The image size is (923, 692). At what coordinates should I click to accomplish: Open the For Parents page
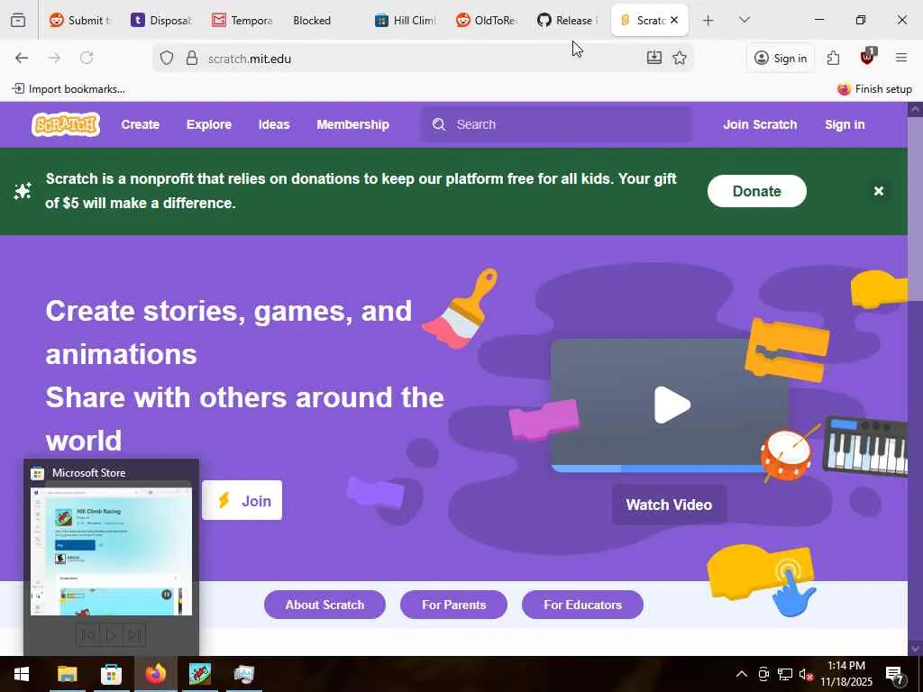[x=453, y=605]
